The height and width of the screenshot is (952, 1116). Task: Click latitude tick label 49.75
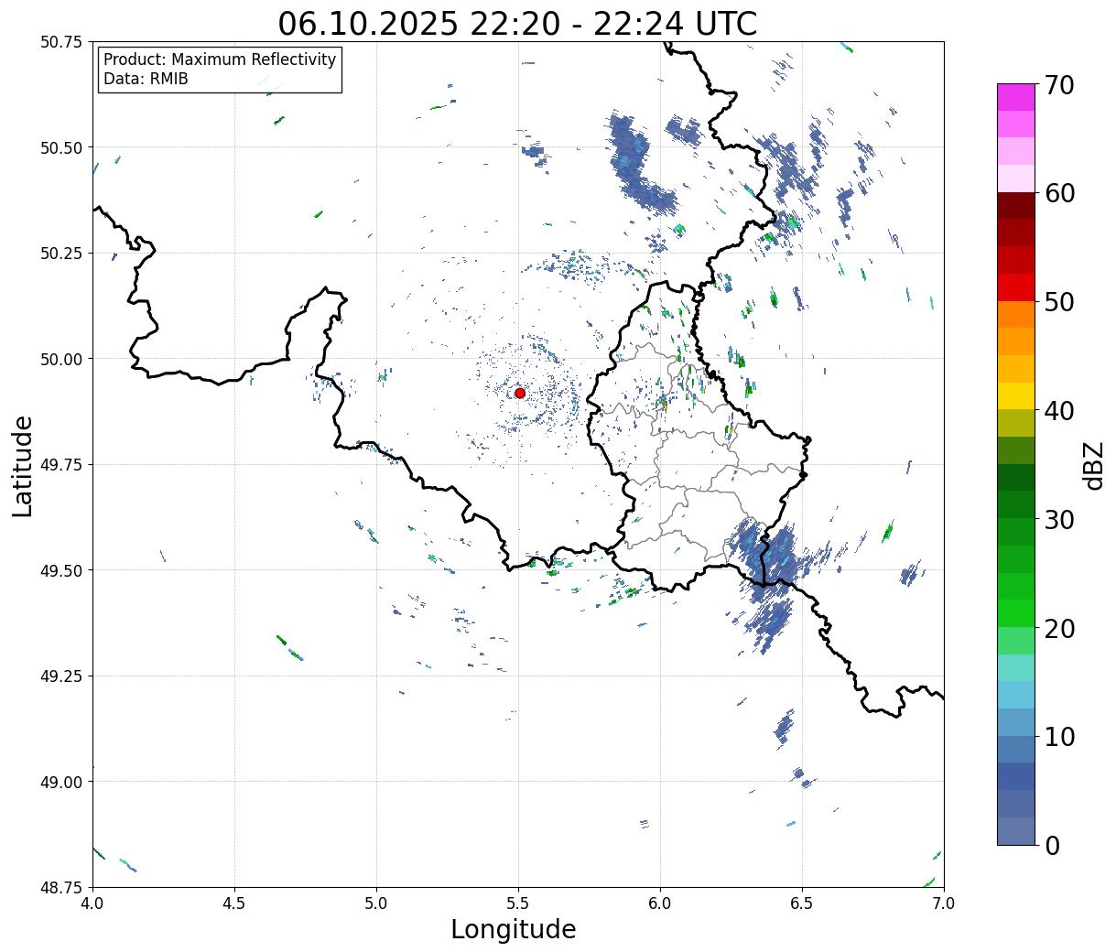tap(61, 465)
